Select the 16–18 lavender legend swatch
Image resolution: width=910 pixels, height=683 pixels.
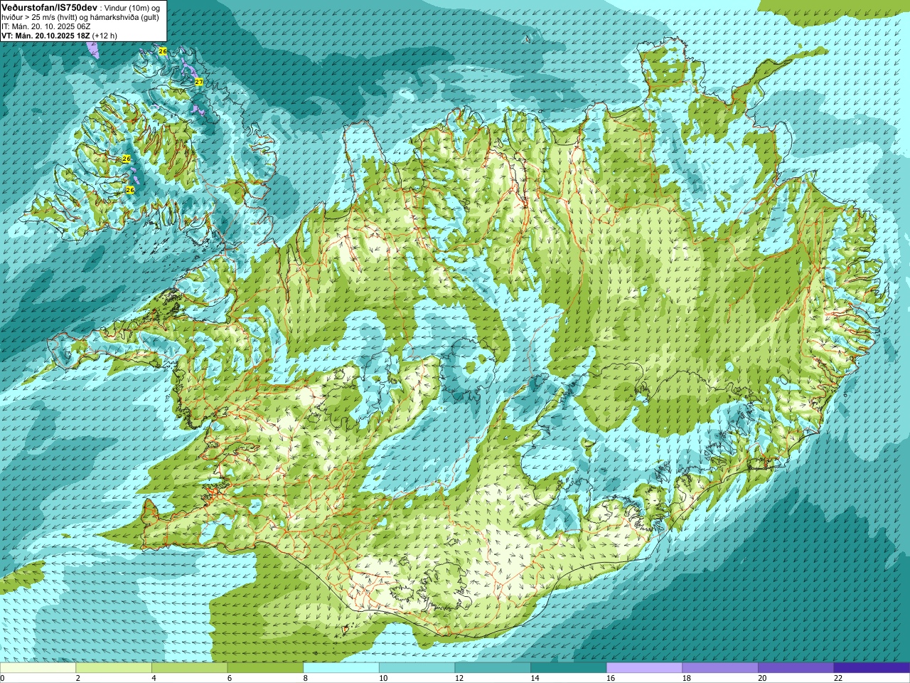coord(644,668)
